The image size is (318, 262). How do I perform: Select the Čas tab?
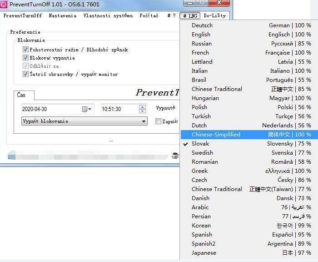24,95
